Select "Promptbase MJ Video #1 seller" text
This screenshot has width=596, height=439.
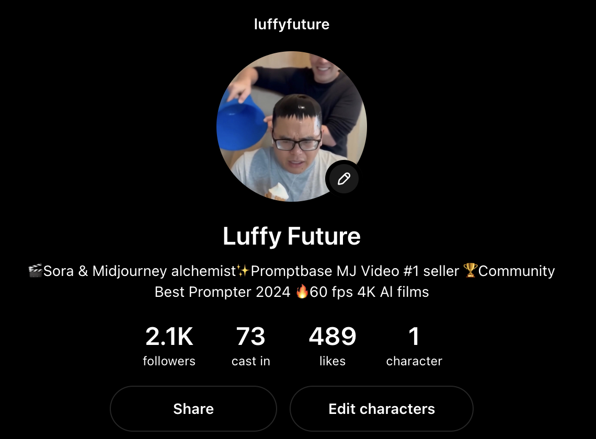355,271
